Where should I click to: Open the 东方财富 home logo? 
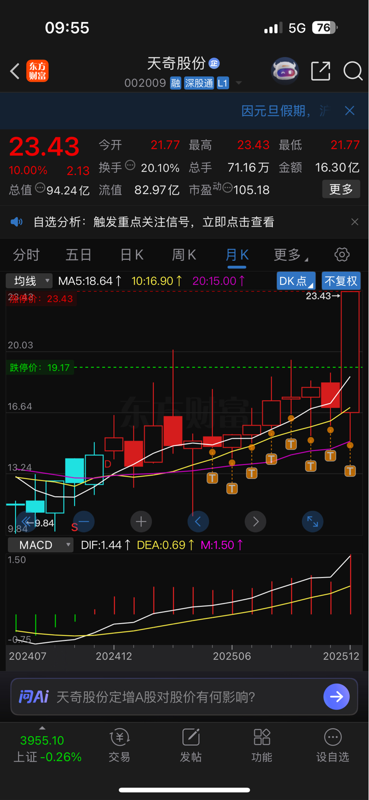[37, 71]
